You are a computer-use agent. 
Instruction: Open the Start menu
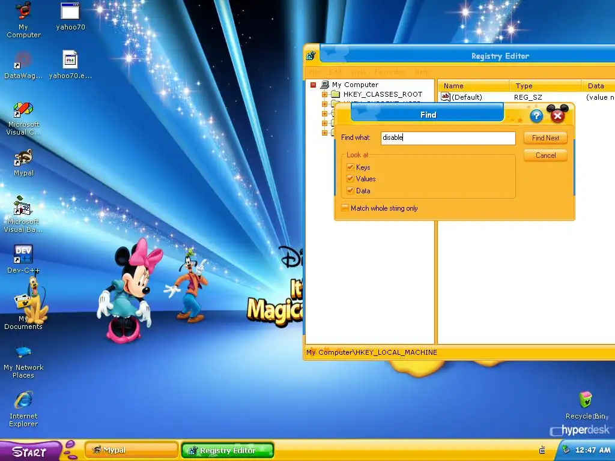coord(29,451)
